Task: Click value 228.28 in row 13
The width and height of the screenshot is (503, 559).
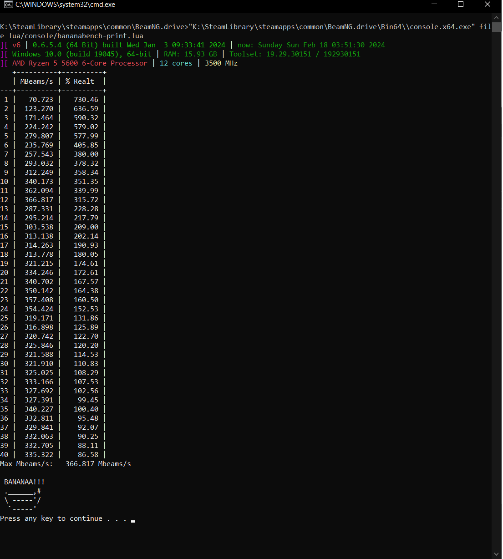Action: [x=86, y=209]
